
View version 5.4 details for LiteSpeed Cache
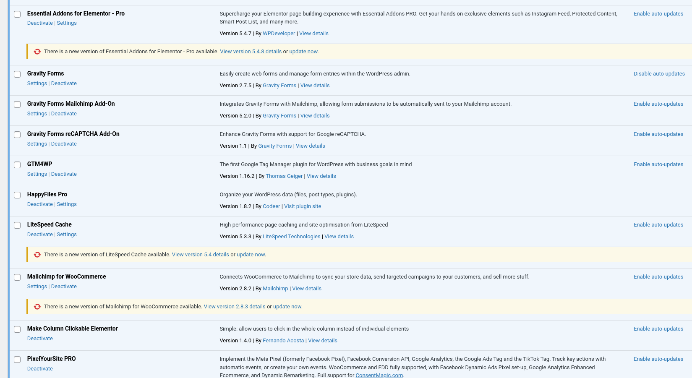tap(200, 255)
